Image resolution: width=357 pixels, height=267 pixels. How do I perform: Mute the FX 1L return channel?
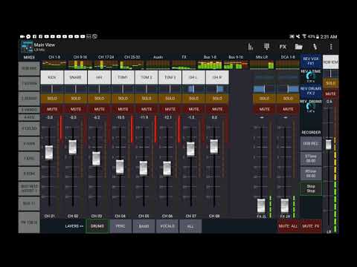[264, 109]
